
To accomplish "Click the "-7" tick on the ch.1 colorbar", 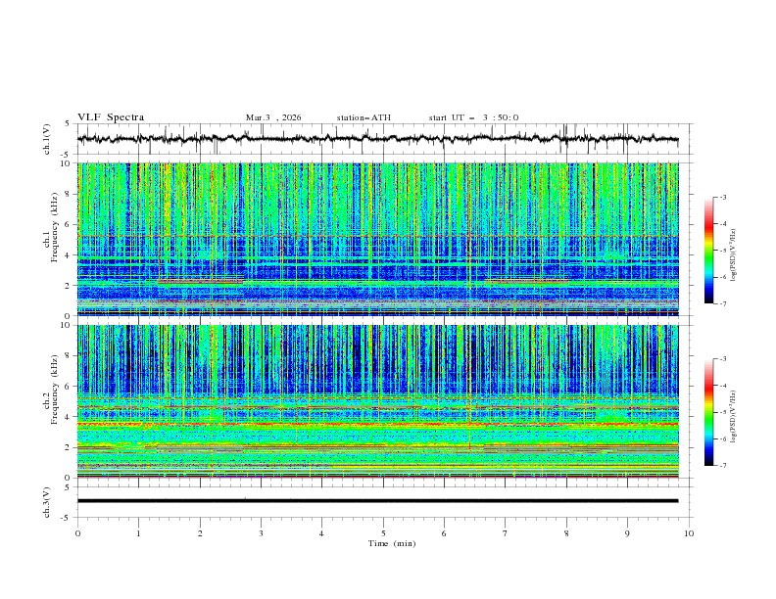I will coord(723,303).
